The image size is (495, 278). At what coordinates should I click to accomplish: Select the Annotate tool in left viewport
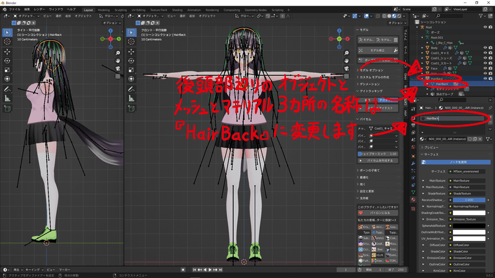(7, 89)
